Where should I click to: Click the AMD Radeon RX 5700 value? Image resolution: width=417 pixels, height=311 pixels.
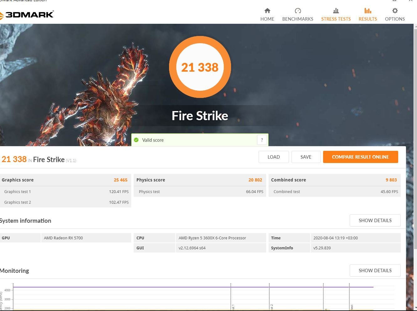pos(63,238)
